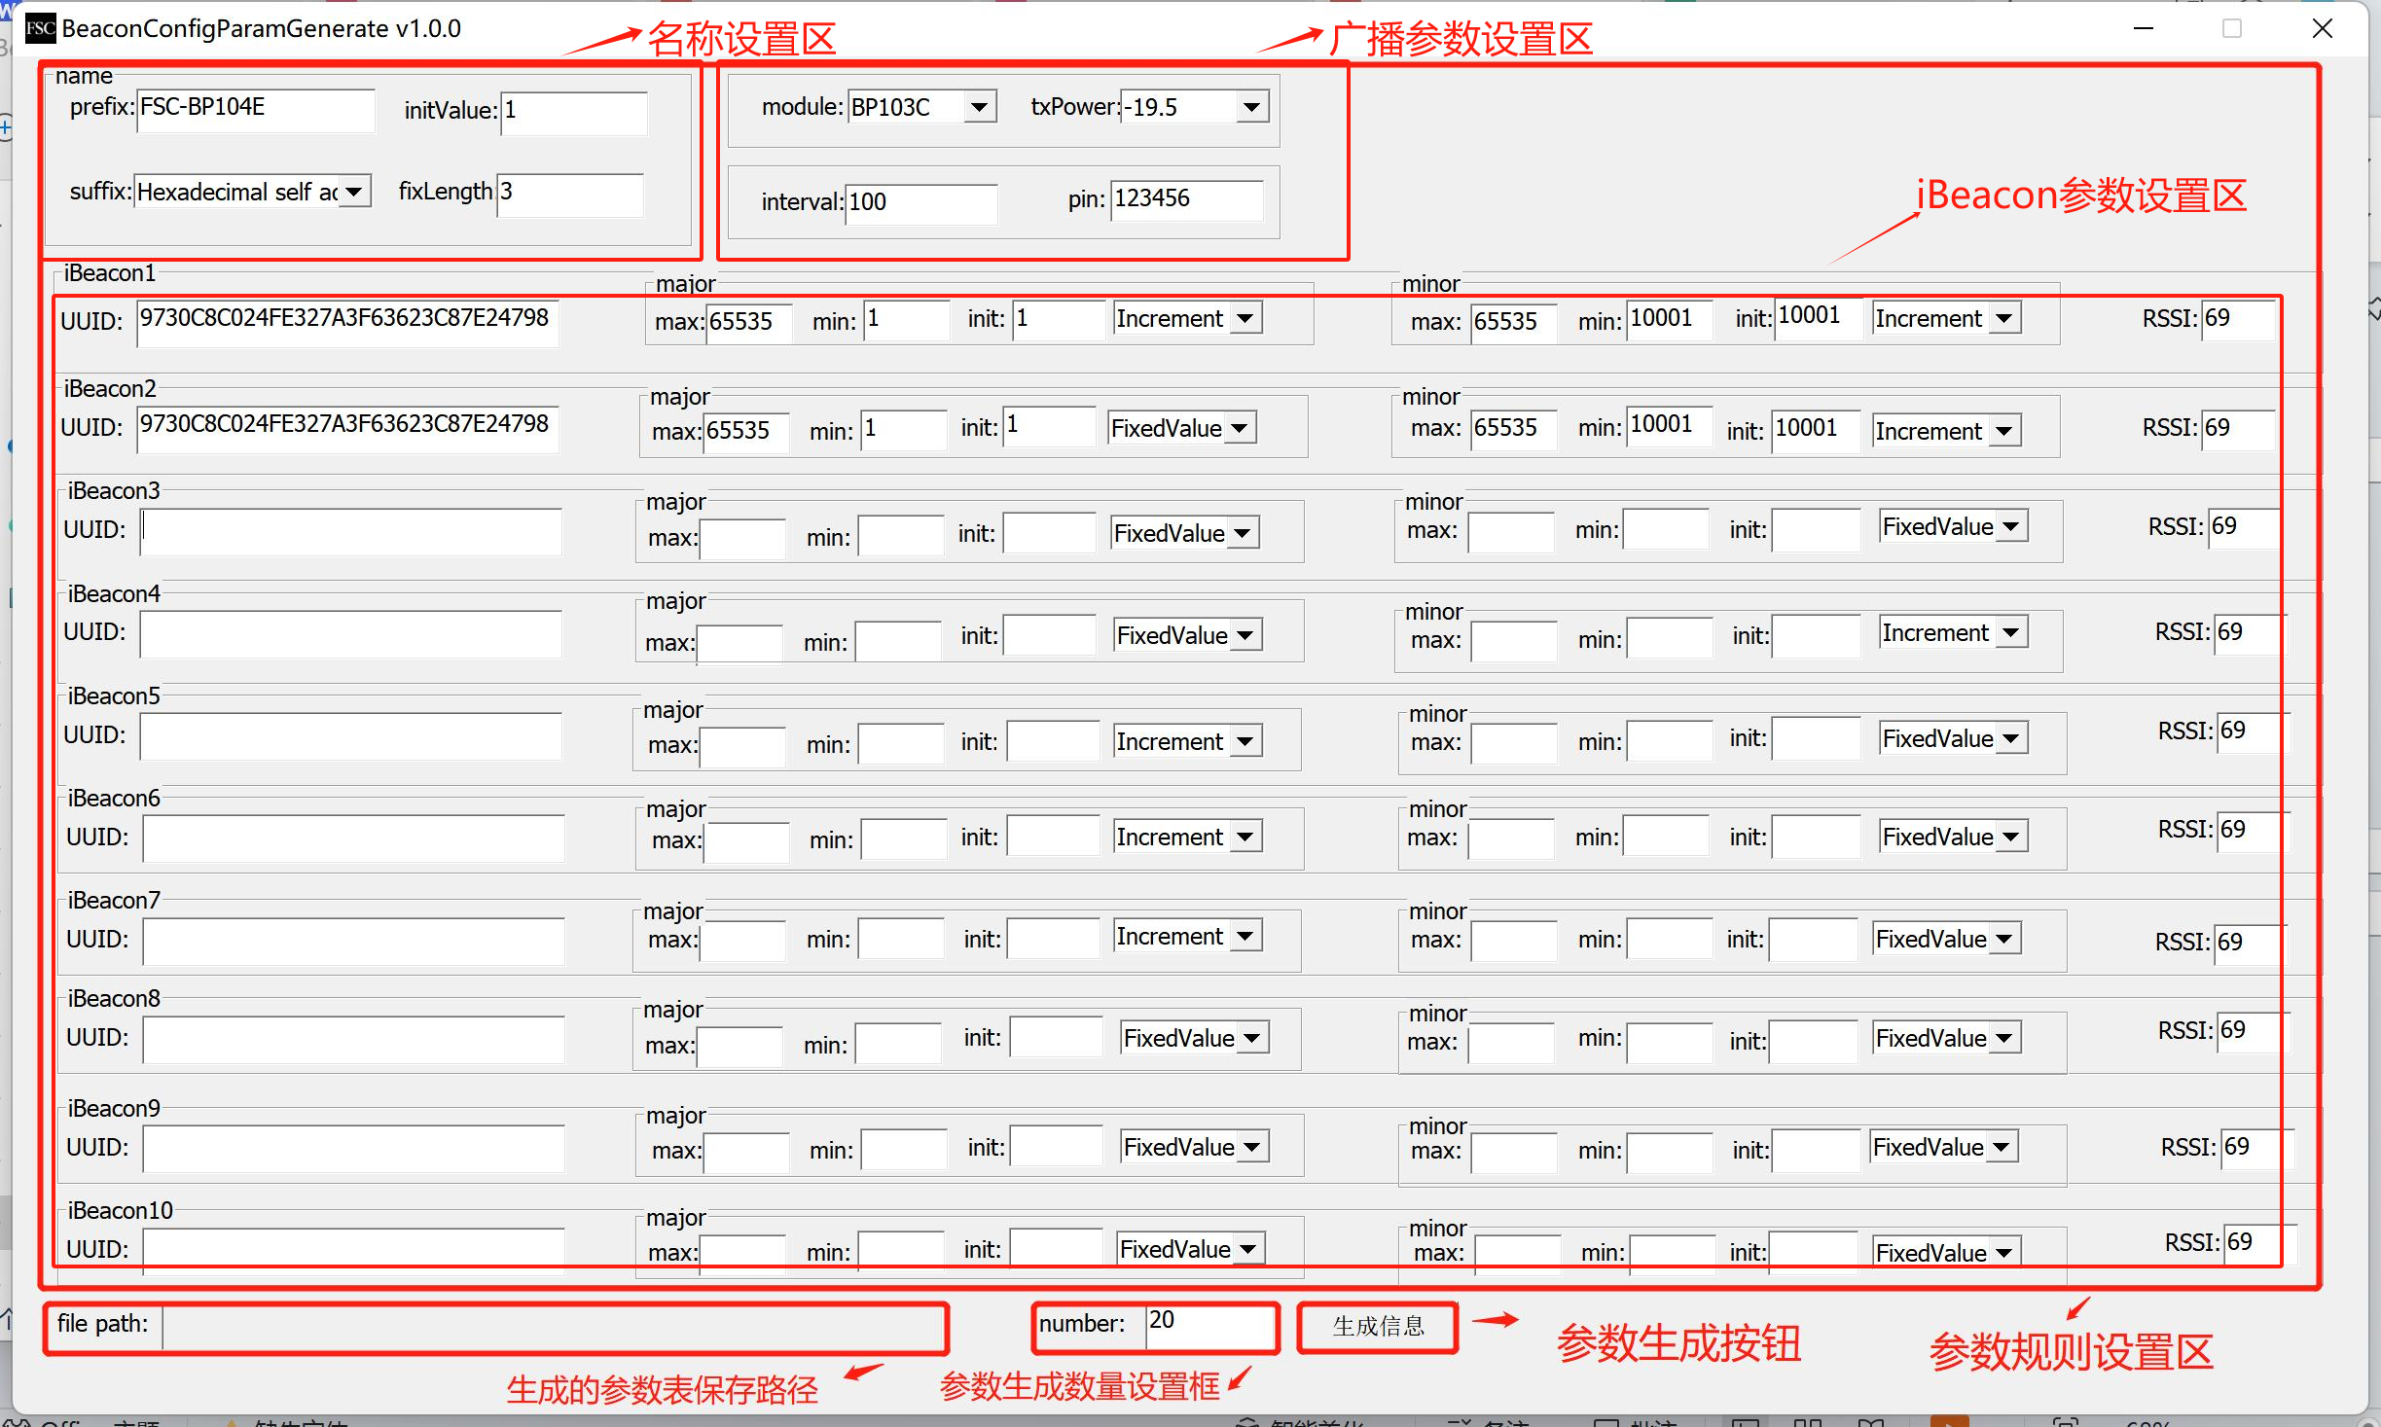Expand iBeacon10 minor FixedValue dropdown
2381x1427 pixels.
point(2003,1253)
